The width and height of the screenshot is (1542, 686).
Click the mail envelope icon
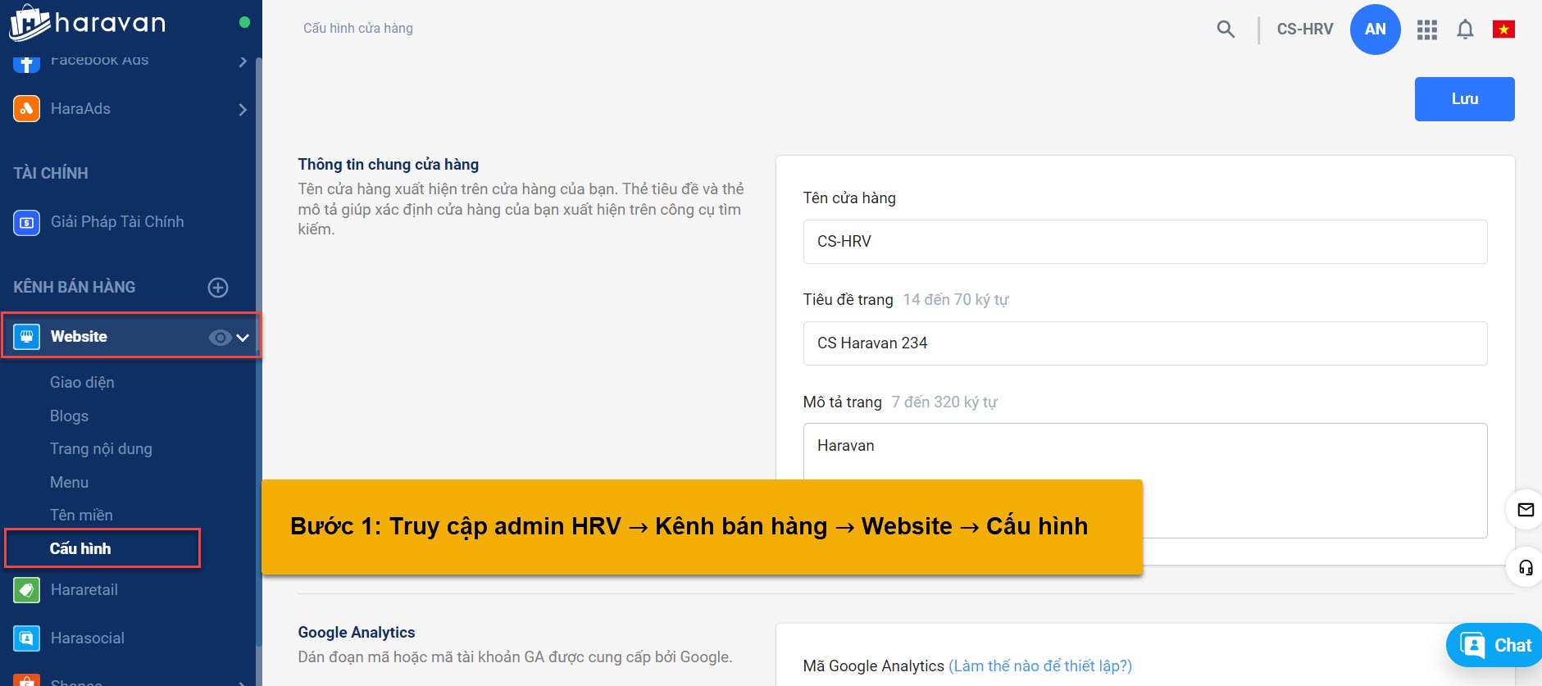pos(1525,510)
